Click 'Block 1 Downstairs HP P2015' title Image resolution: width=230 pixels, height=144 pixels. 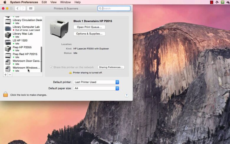tap(93, 21)
